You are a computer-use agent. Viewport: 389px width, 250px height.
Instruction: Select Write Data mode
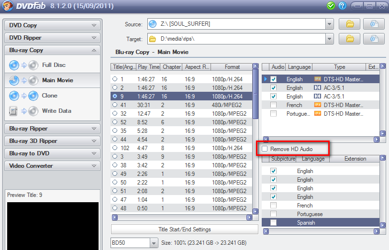(52, 111)
